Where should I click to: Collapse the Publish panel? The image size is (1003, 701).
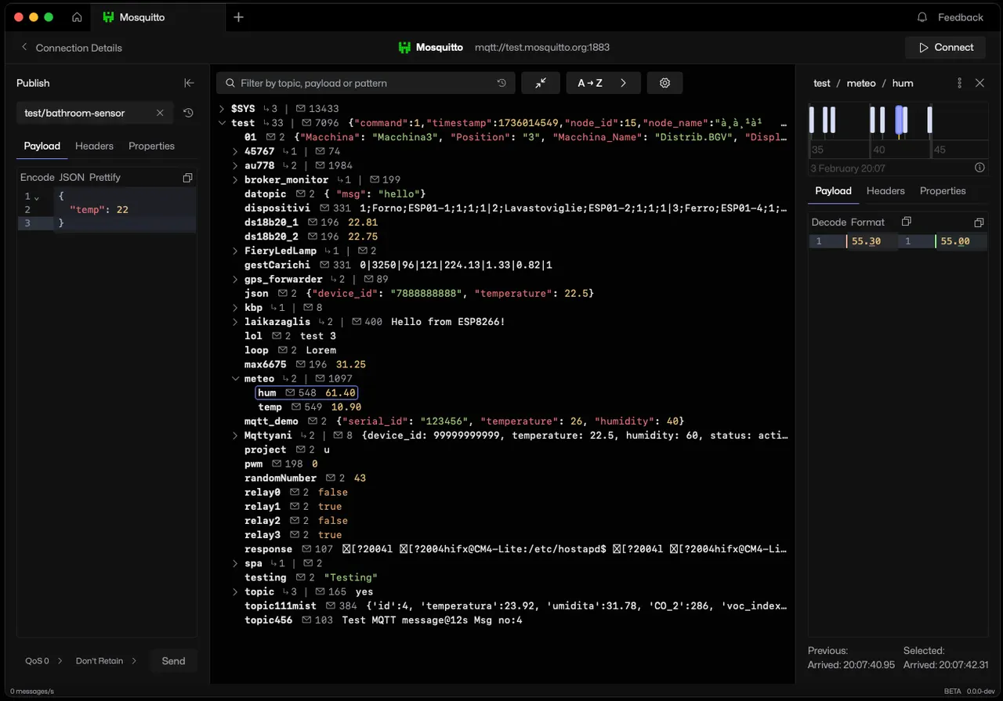point(189,83)
